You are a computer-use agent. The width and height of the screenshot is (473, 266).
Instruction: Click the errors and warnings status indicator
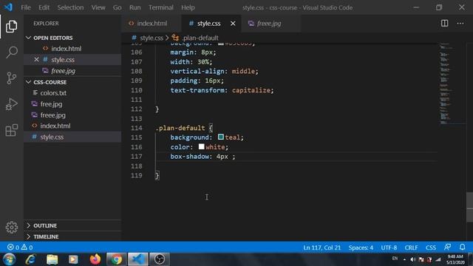(20, 248)
